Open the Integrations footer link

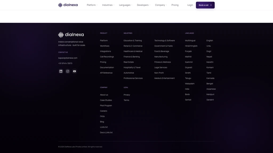pyautogui.click(x=105, y=51)
